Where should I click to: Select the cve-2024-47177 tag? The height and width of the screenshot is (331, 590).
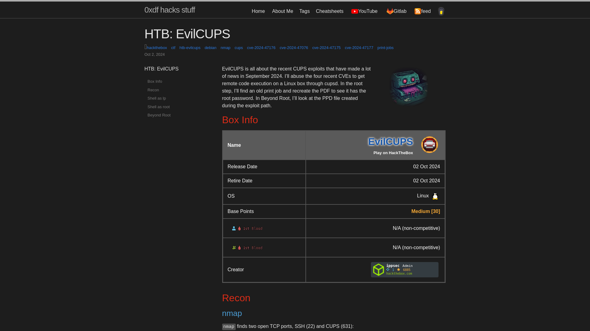[359, 48]
